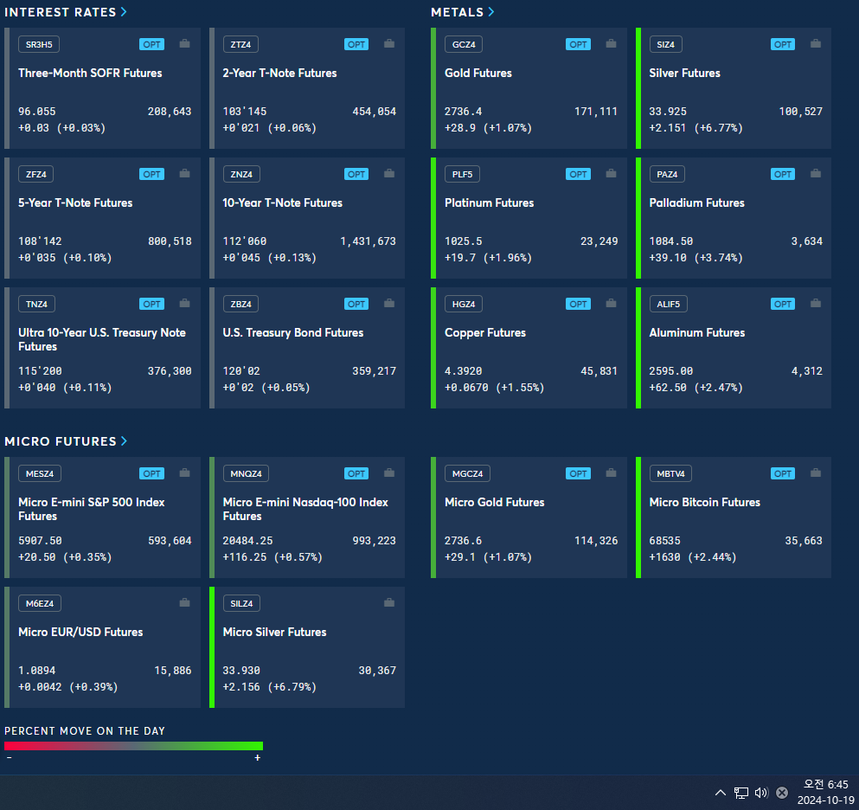This screenshot has height=810, width=859.
Task: Open the taskbar volume icon
Action: 761,793
